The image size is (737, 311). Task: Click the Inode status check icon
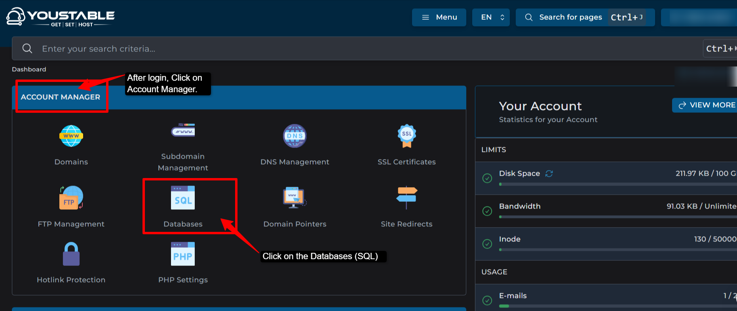tap(487, 244)
